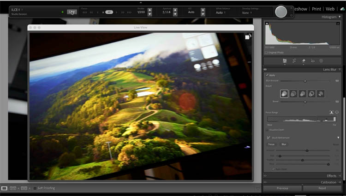
Task: Select the Focus brush button
Action: [271, 144]
